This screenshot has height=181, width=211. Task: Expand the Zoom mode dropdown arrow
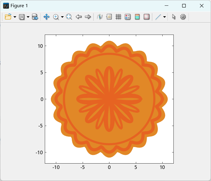pos(62,17)
